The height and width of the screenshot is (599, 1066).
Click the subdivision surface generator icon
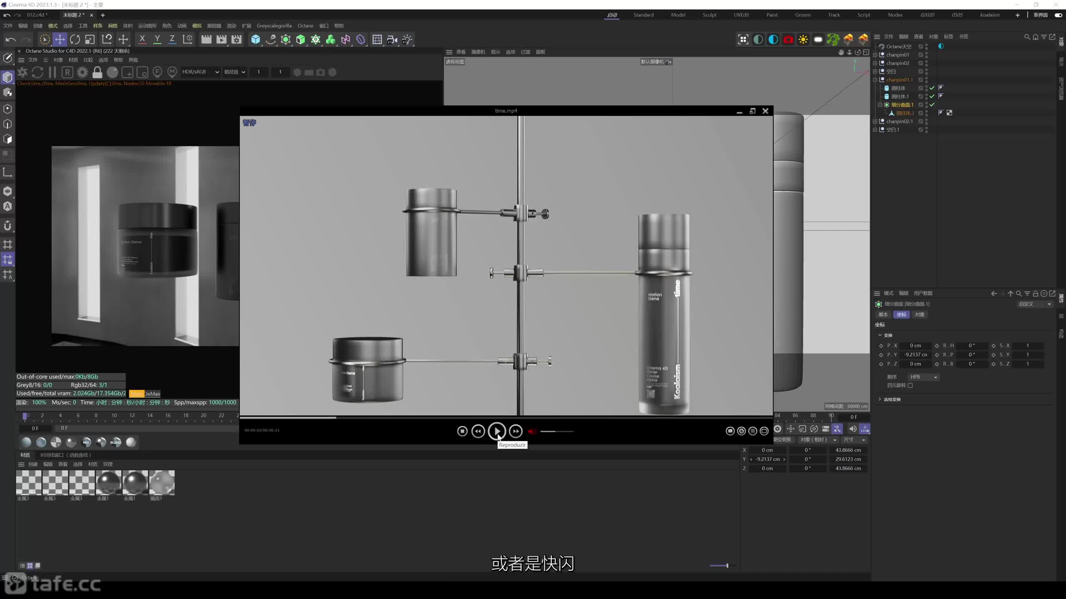tap(286, 40)
